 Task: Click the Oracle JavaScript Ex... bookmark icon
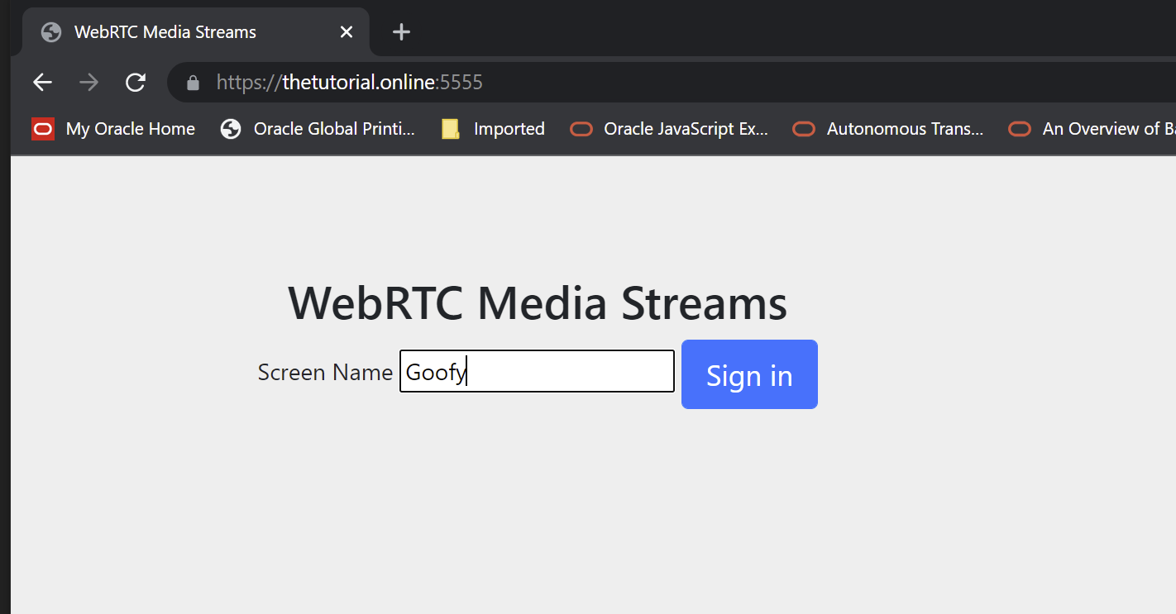click(581, 129)
